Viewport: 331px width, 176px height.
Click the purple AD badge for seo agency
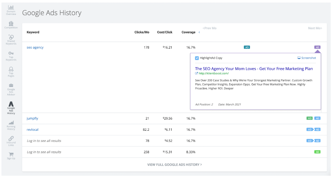click(x=318, y=47)
